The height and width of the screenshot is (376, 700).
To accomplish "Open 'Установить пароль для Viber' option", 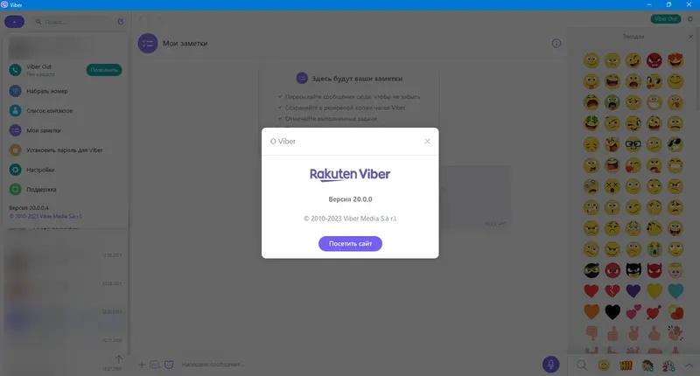I will coord(64,150).
